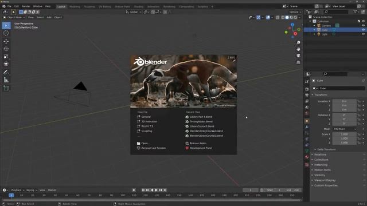Enable rendered viewport shading mode

(295, 17)
